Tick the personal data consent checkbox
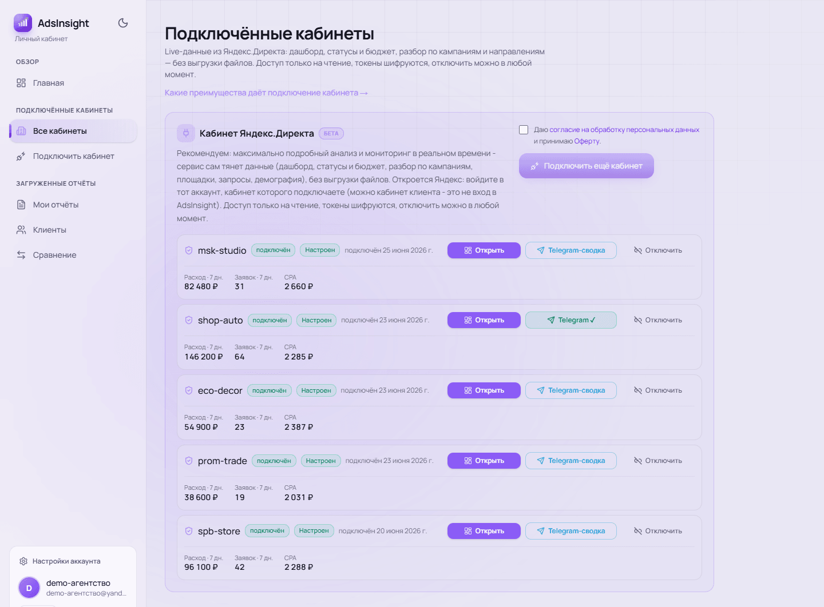The width and height of the screenshot is (824, 607). click(524, 130)
